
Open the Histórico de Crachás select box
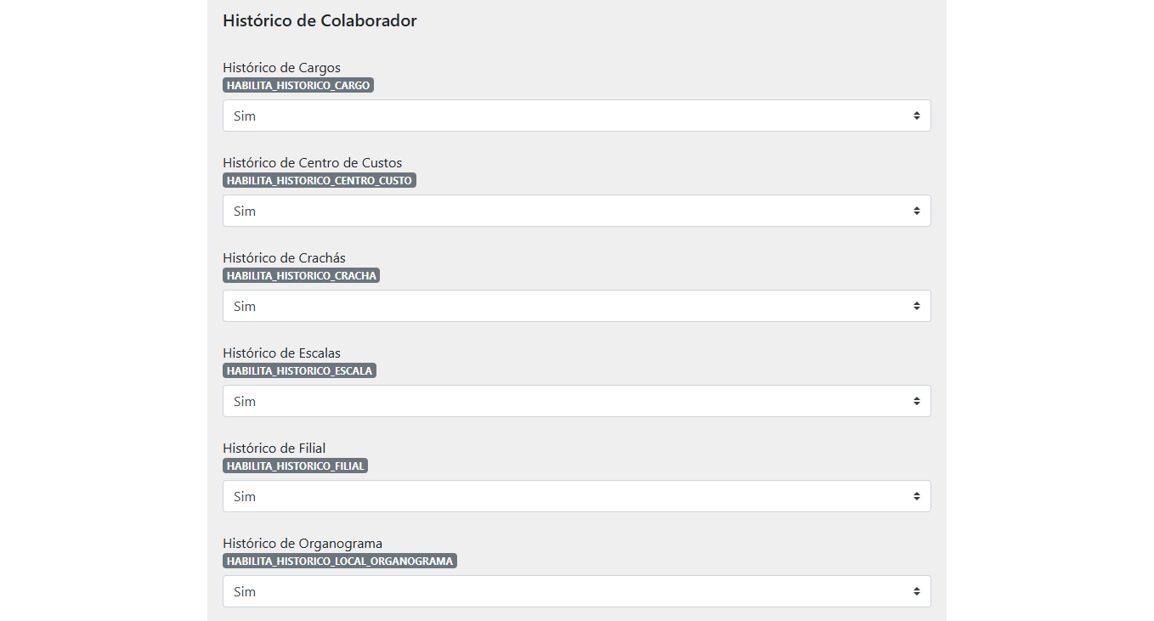click(x=576, y=306)
